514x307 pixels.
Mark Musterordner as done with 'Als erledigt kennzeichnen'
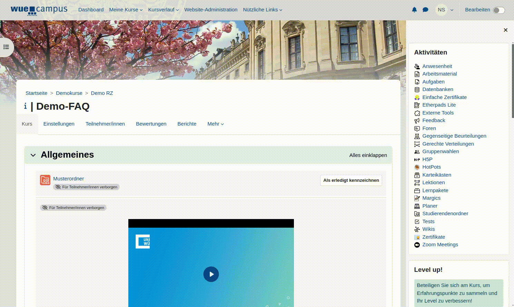click(351, 180)
